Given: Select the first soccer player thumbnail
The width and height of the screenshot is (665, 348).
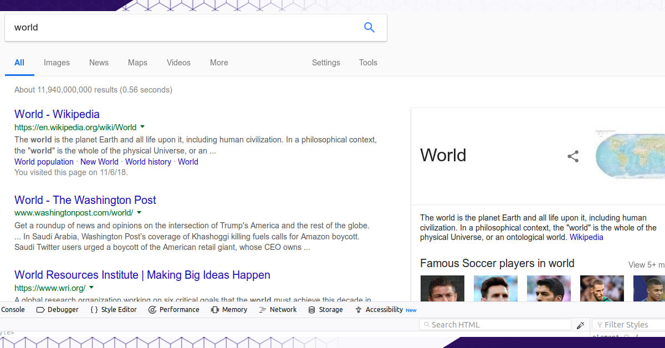Looking at the screenshot, I should click(x=442, y=289).
